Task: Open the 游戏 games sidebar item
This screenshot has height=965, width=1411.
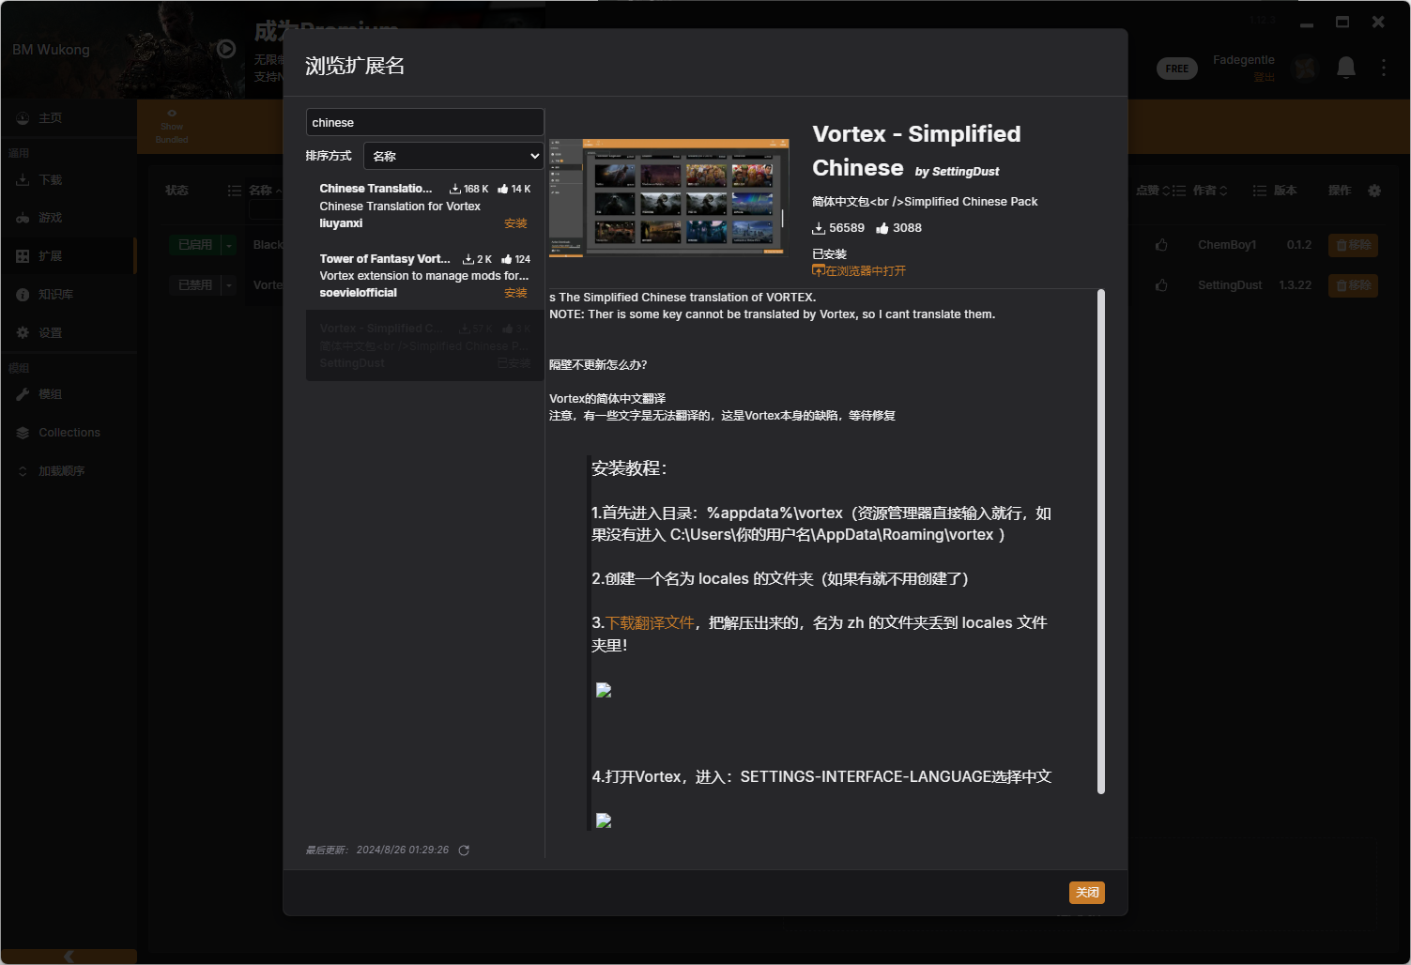Action: pyautogui.click(x=69, y=218)
